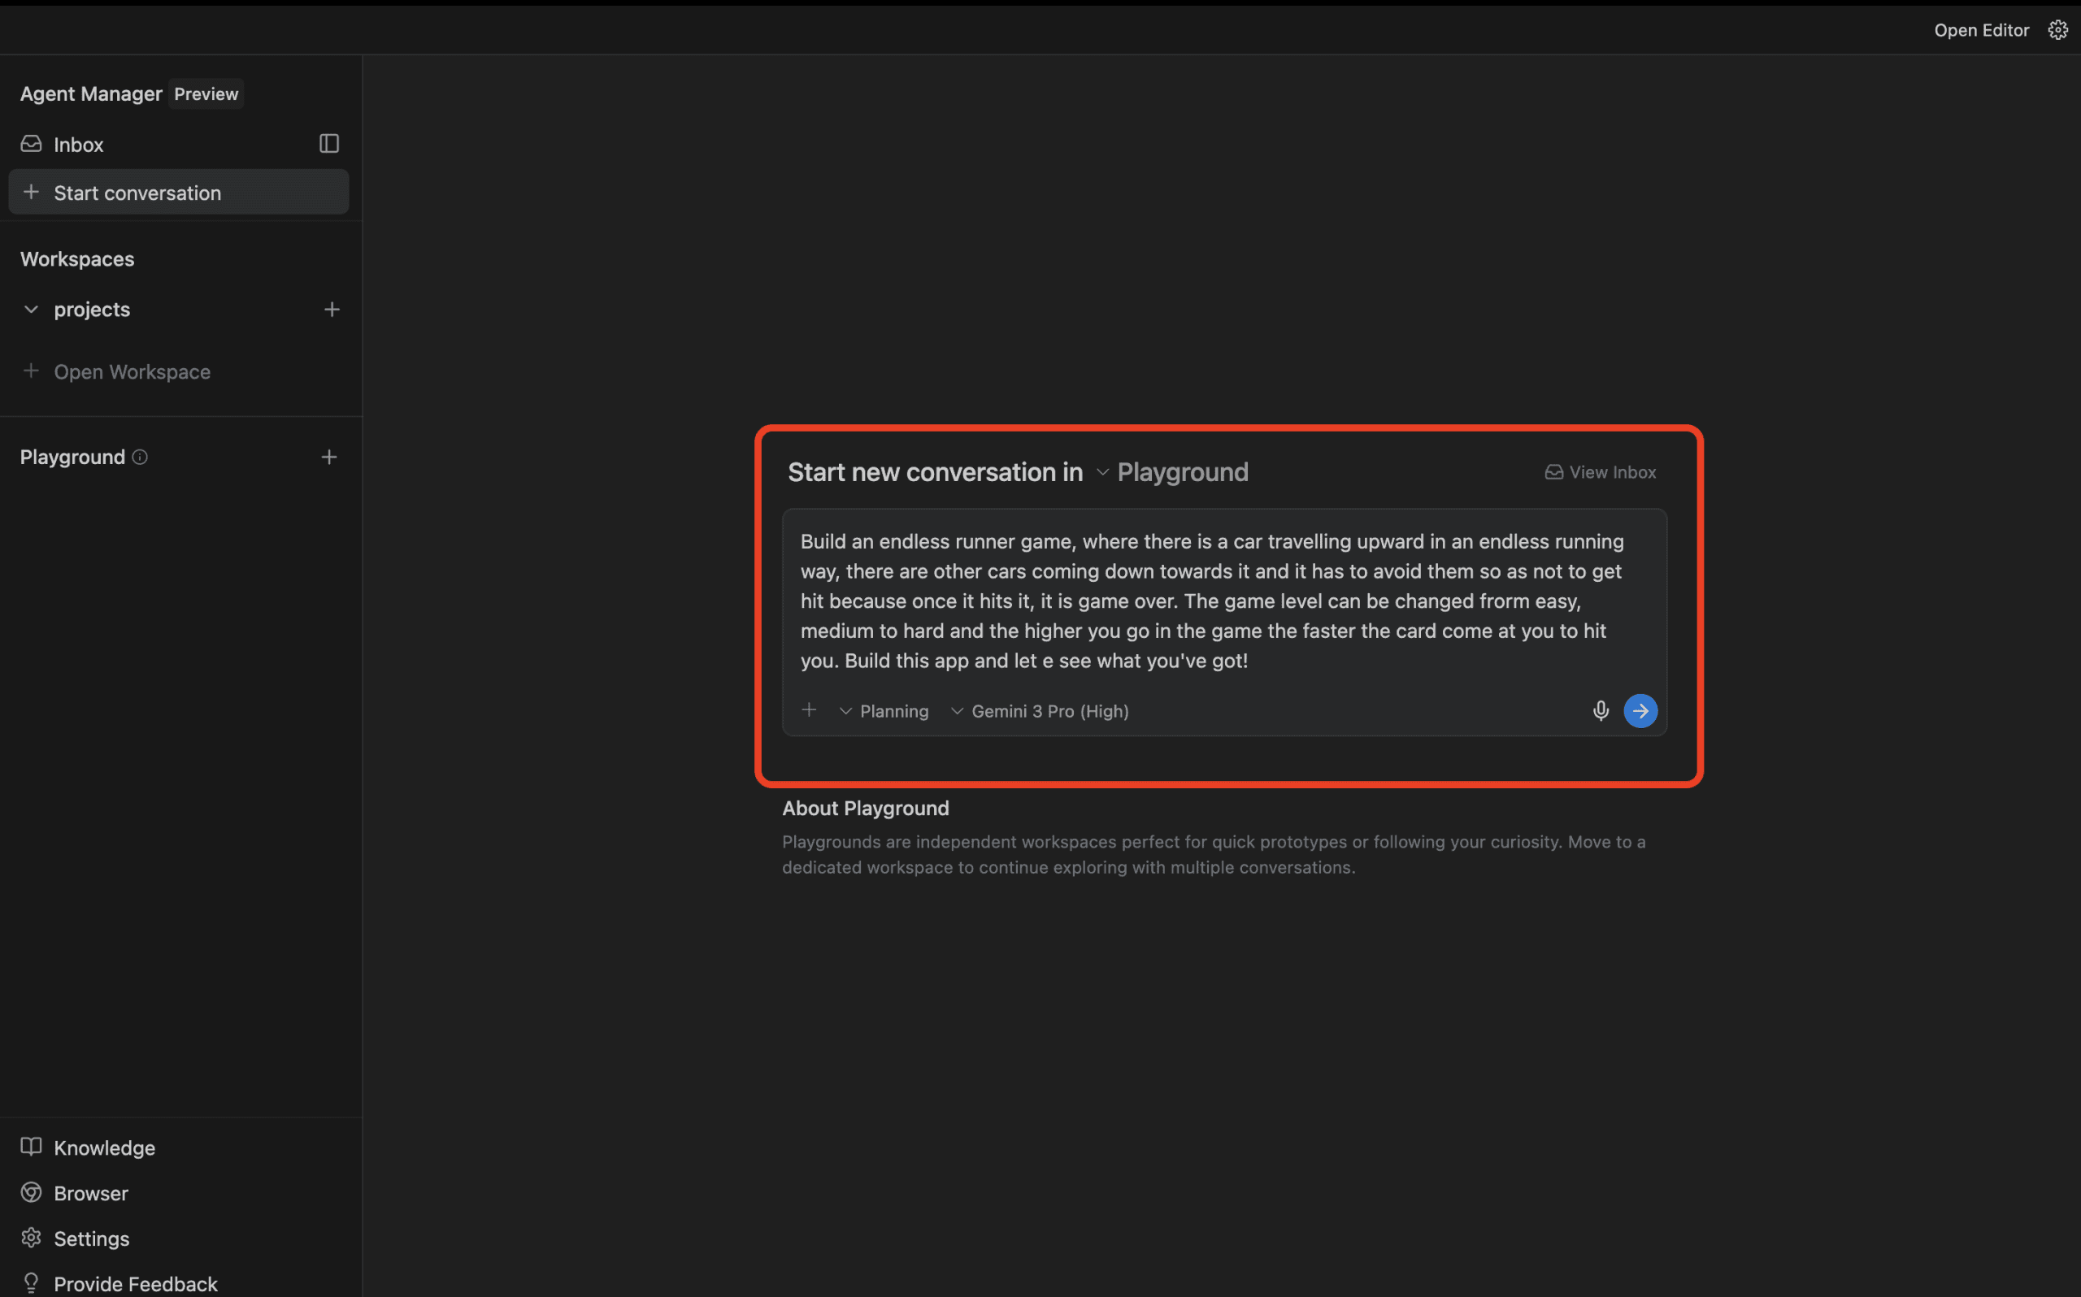The image size is (2081, 1297).
Task: Open the Planning mode dropdown
Action: (x=884, y=710)
